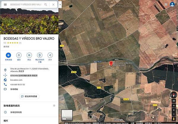Open the five-star rating reviews

13,43
